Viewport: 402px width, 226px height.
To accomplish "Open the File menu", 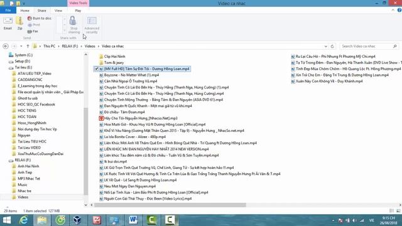I will point(8,11).
